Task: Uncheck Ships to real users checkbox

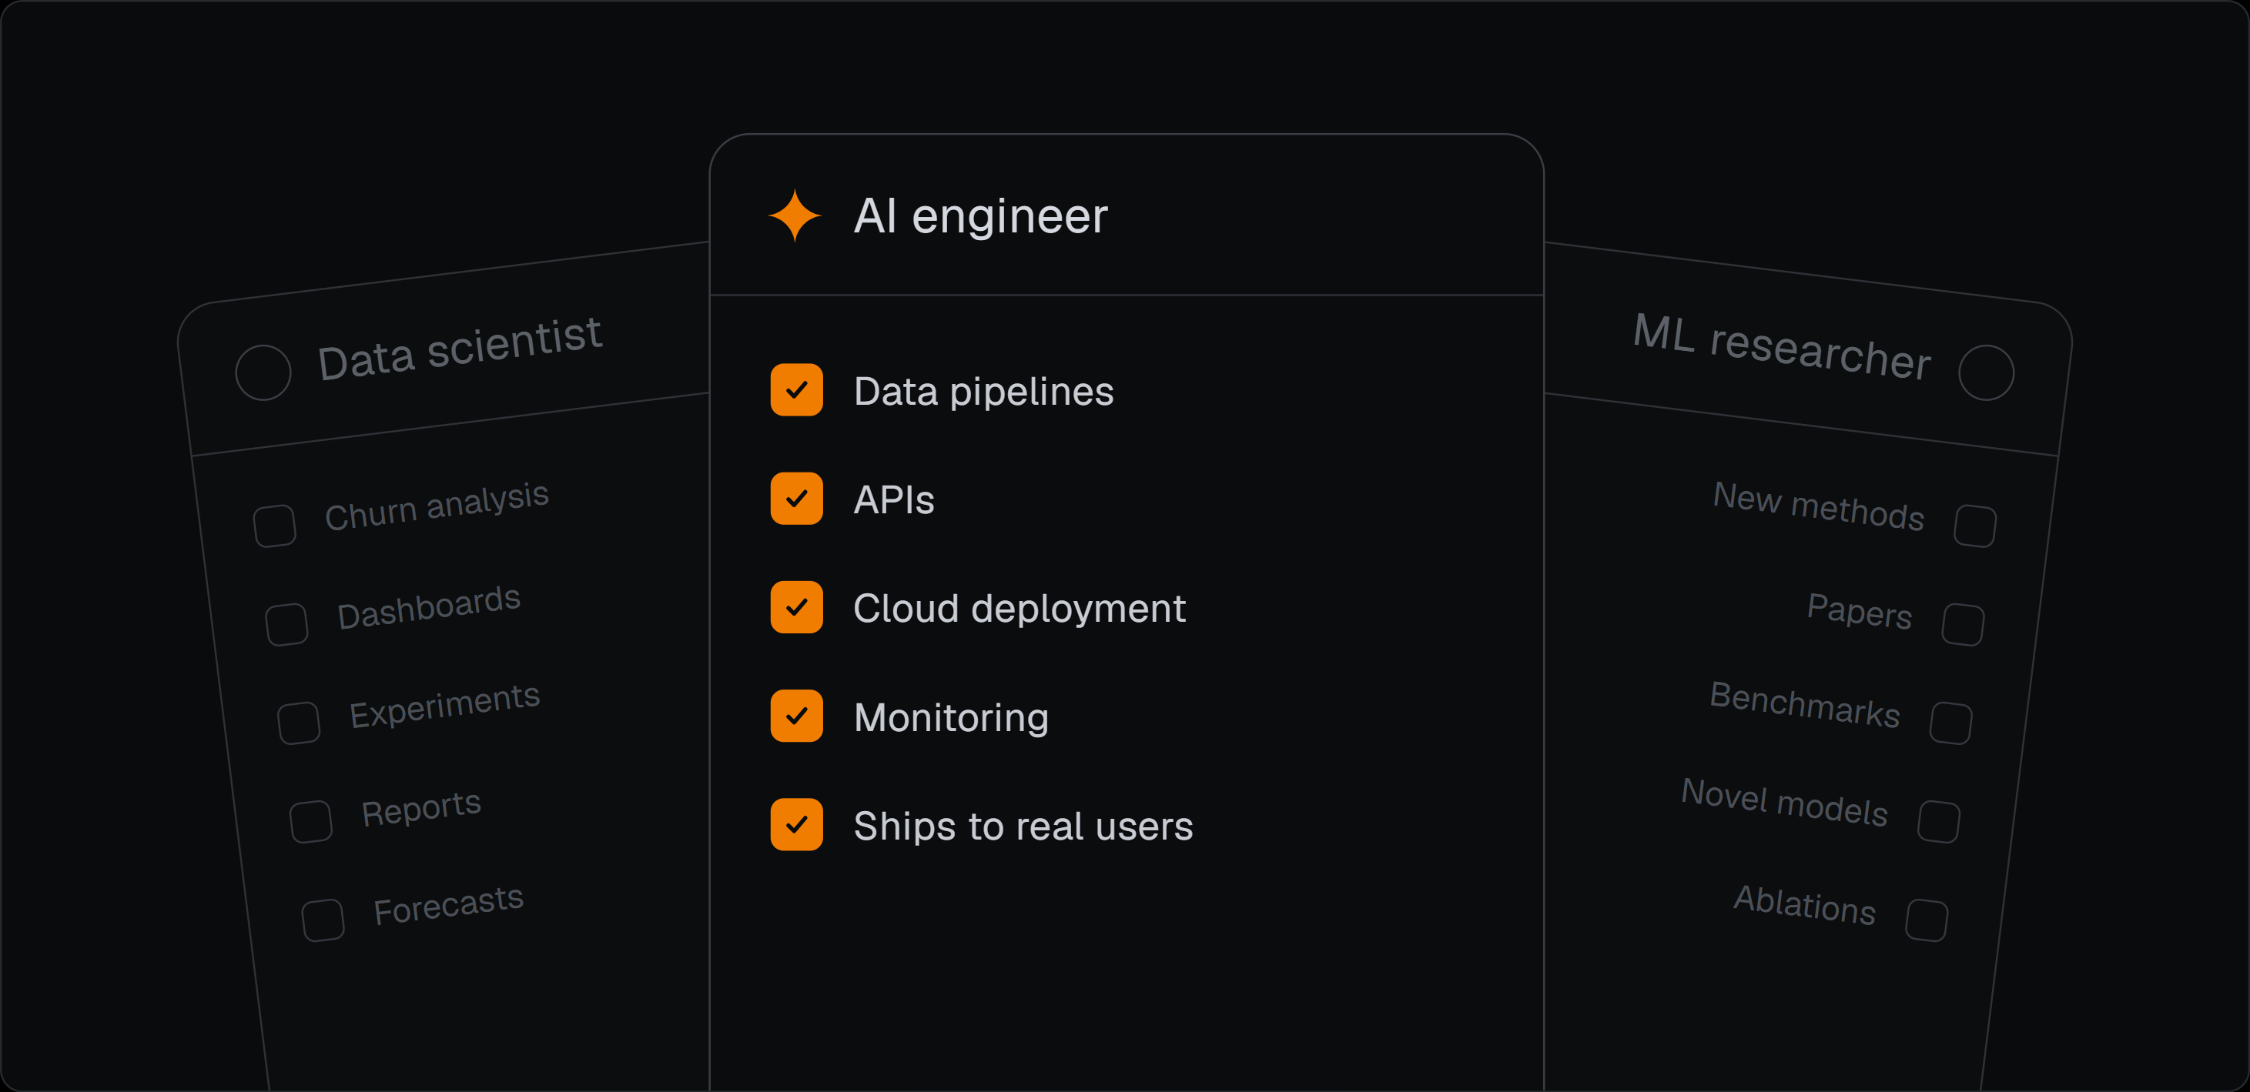Action: (796, 825)
